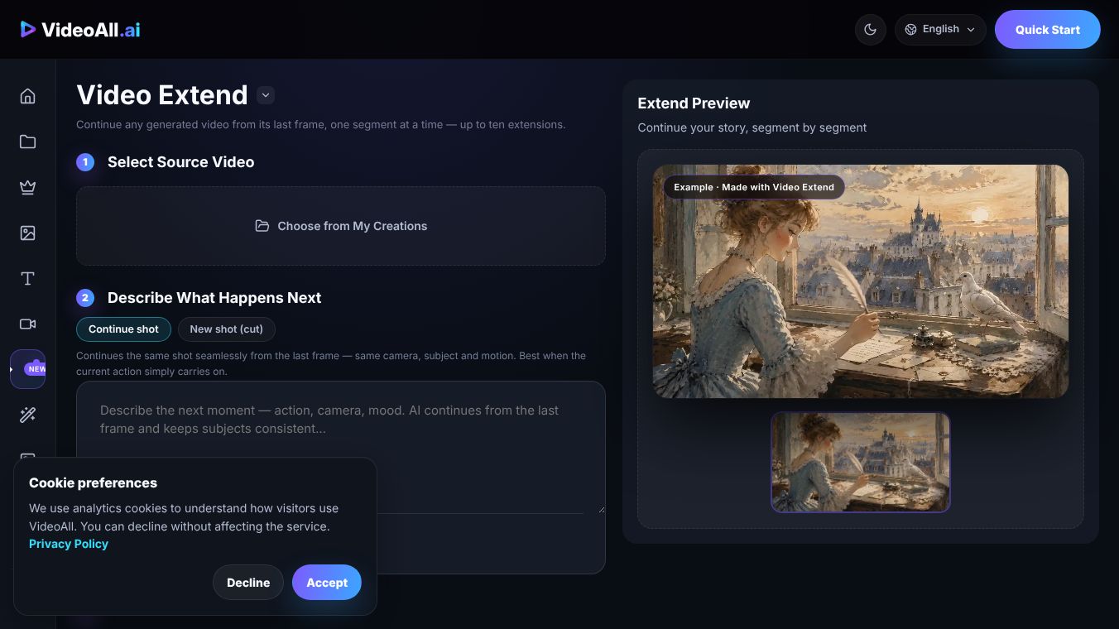
Task: Click the crown icon in the sidebar
Action: click(x=27, y=187)
